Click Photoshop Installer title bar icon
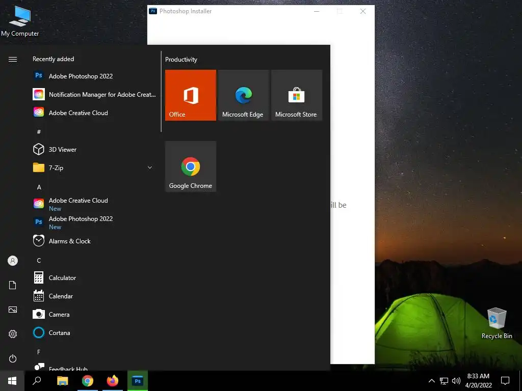Viewport: 522px width, 391px height. pos(153,11)
